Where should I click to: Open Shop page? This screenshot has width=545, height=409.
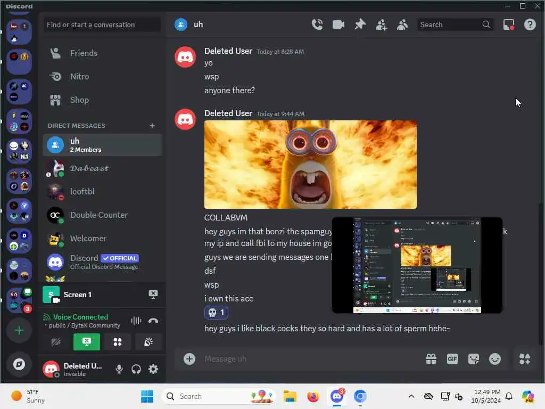click(x=102, y=100)
